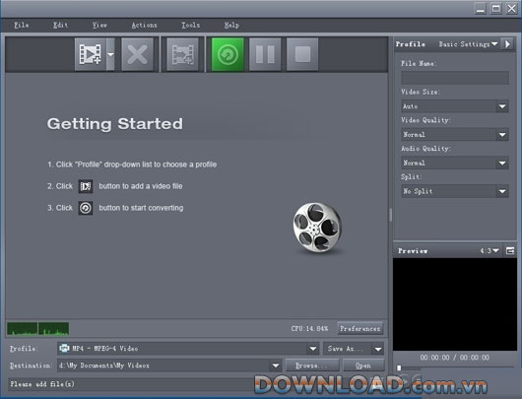This screenshot has height=399, width=522.
Task: Click the Stop toolbar button
Action: pyautogui.click(x=302, y=54)
